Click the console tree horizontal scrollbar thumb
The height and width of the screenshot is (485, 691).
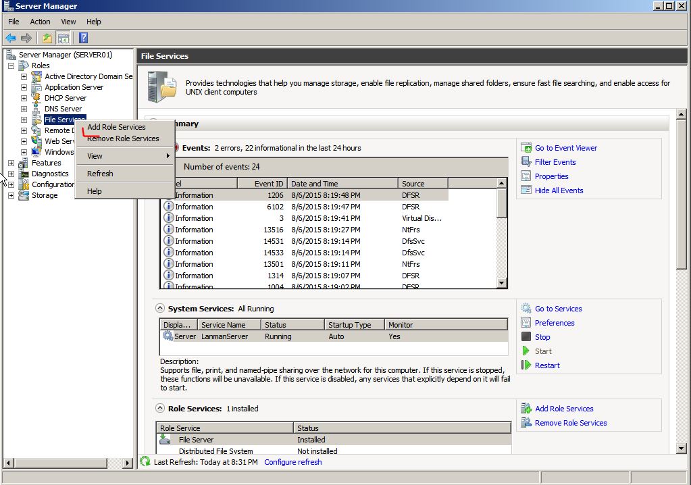pyautogui.click(x=61, y=463)
